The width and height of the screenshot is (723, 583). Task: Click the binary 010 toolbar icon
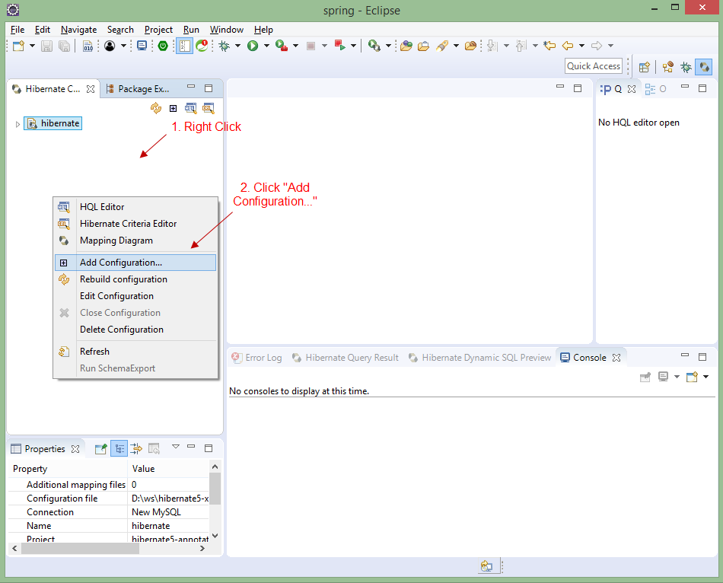[x=88, y=46]
